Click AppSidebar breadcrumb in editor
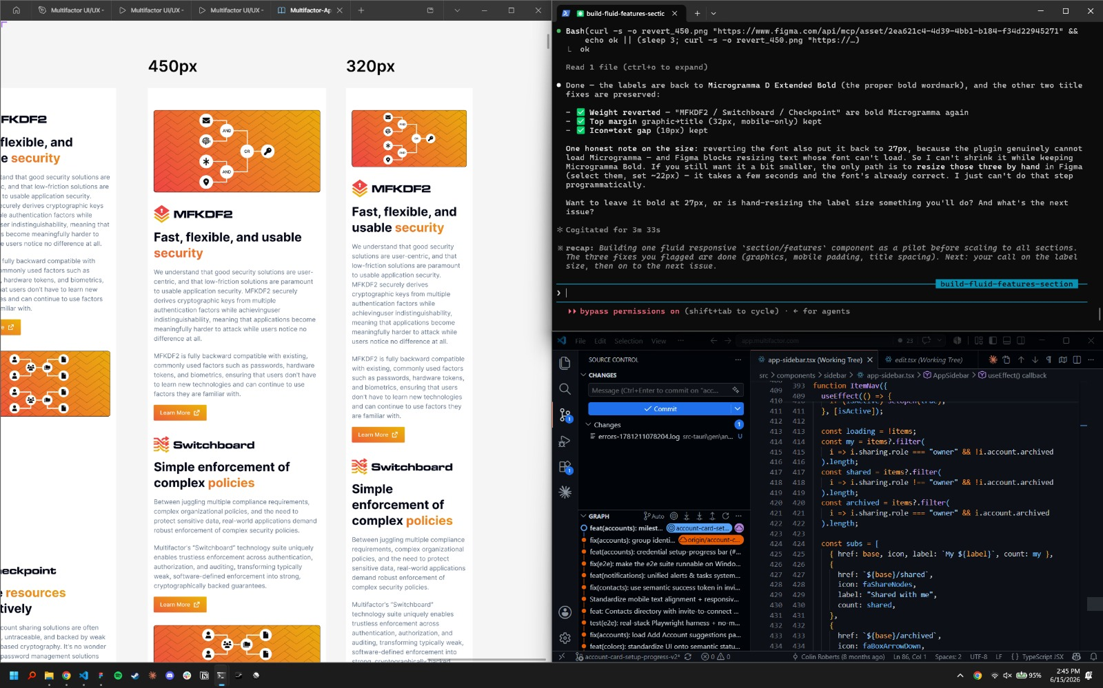 click(946, 375)
